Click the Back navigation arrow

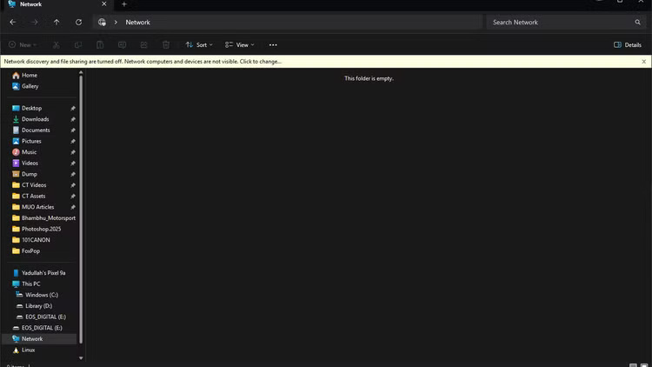click(13, 23)
